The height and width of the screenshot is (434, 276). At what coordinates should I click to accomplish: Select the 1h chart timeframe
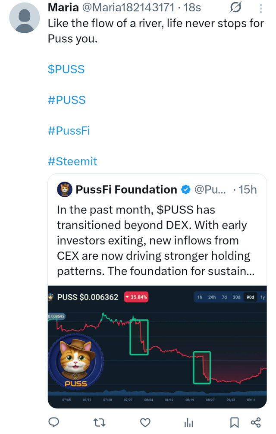(200, 297)
